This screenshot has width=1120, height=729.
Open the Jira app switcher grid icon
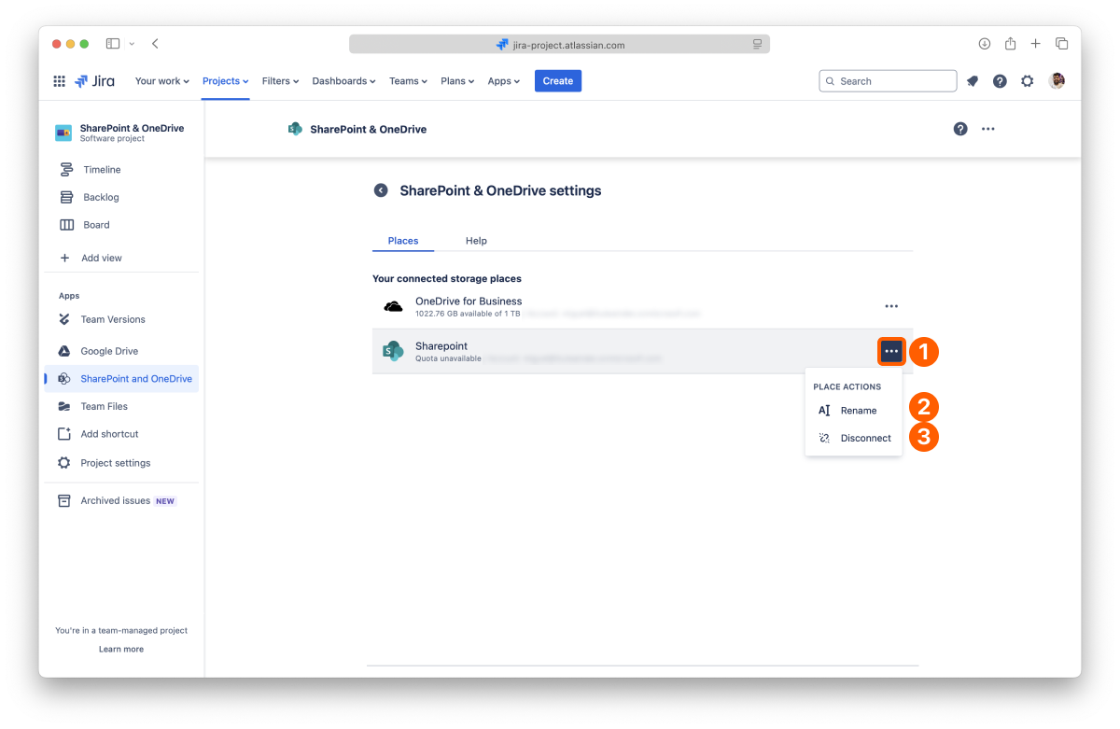point(59,81)
